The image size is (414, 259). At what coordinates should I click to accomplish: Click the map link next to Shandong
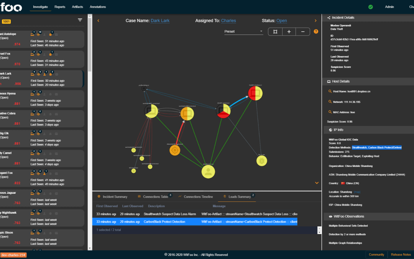357,192
